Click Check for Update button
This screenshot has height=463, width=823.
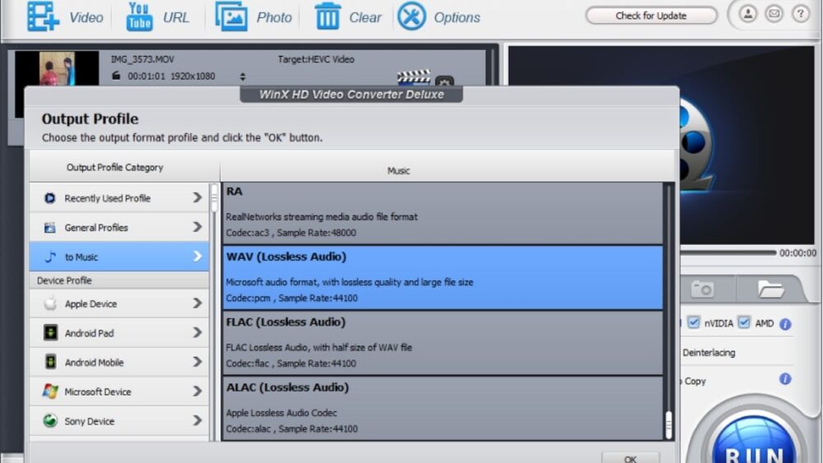651,16
